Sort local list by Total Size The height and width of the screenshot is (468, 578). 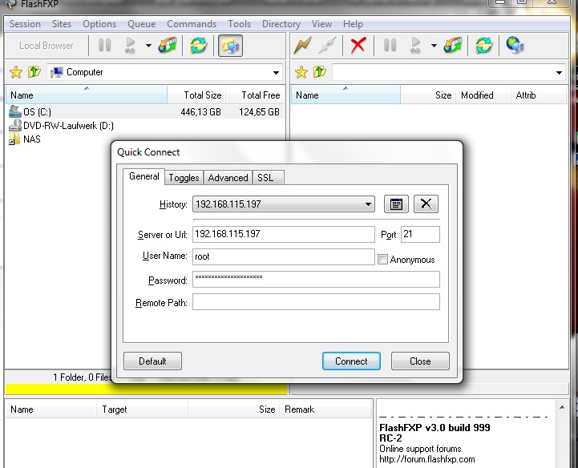coord(197,95)
